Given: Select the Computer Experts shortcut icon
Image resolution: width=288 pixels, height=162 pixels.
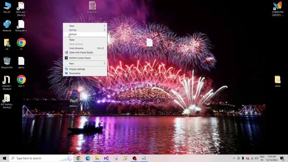Looking at the screenshot, I should [x=278, y=6].
